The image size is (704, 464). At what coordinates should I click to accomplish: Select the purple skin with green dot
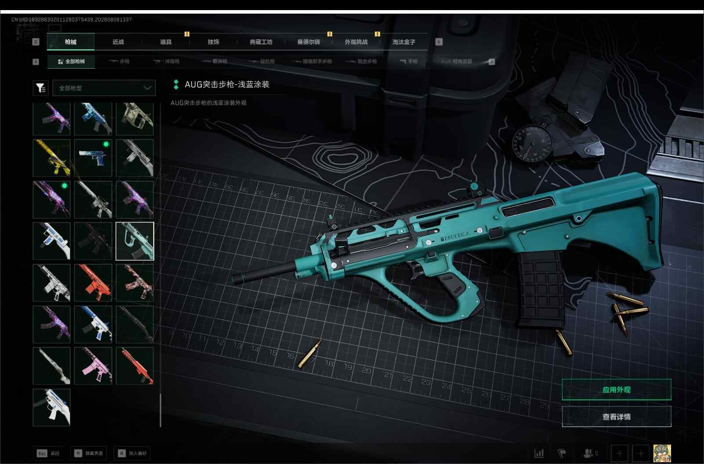[52, 199]
